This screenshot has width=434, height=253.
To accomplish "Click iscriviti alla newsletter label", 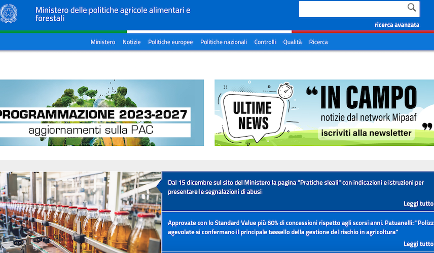I will click(x=365, y=133).
